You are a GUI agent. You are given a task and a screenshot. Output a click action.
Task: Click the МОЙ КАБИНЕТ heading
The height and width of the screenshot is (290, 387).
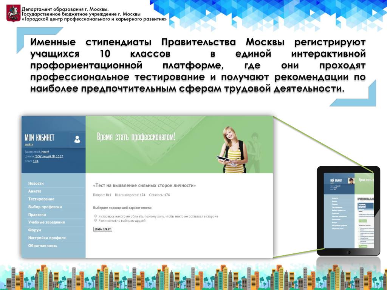tap(39, 137)
